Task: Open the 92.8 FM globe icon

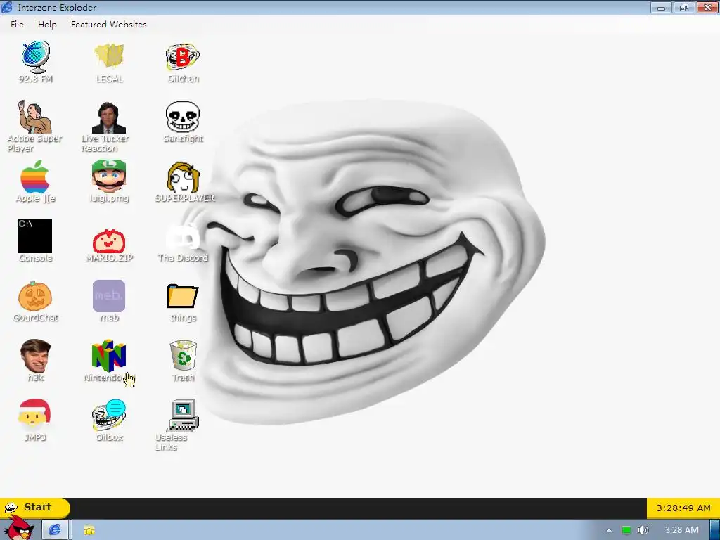Action: 35,57
